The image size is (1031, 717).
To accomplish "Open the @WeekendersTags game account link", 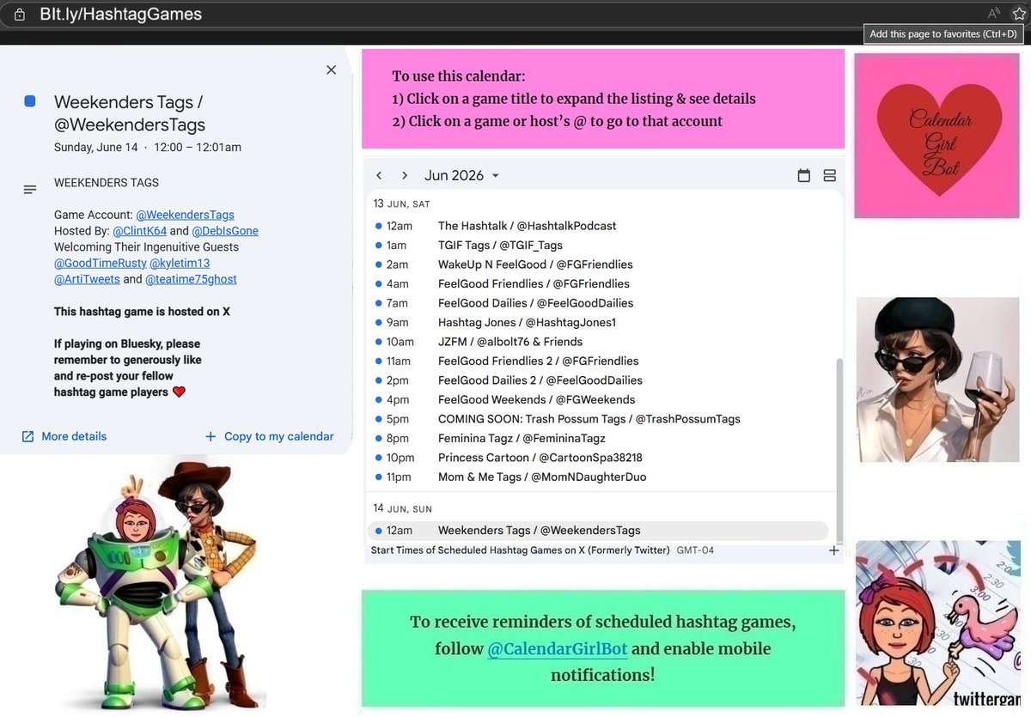I will pyautogui.click(x=185, y=215).
